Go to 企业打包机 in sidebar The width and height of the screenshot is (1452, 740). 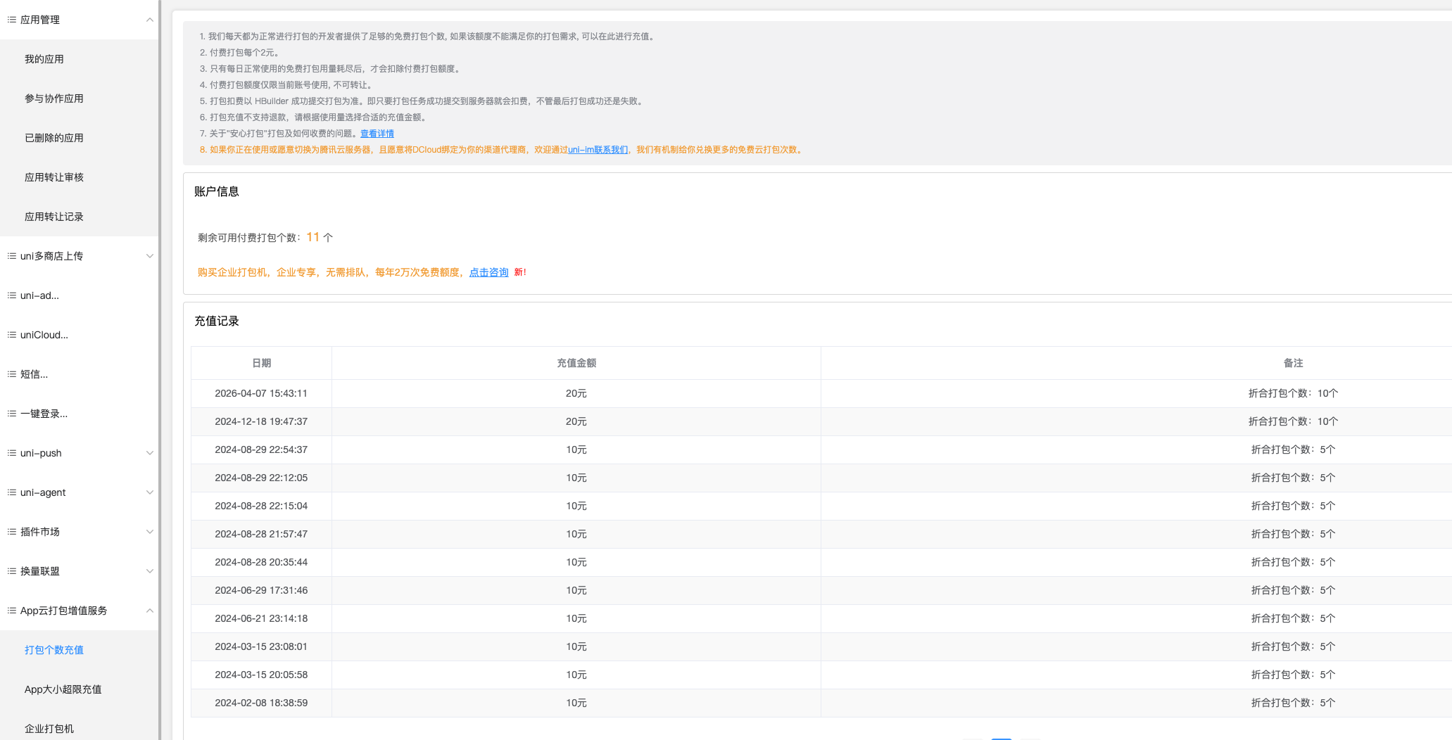pyautogui.click(x=49, y=729)
